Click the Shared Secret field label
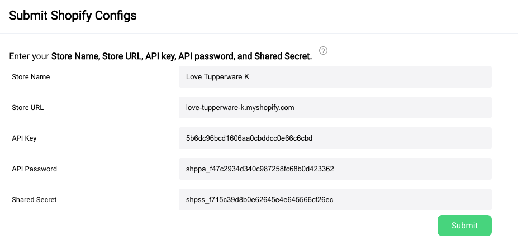The width and height of the screenshot is (518, 249). pyautogui.click(x=34, y=200)
